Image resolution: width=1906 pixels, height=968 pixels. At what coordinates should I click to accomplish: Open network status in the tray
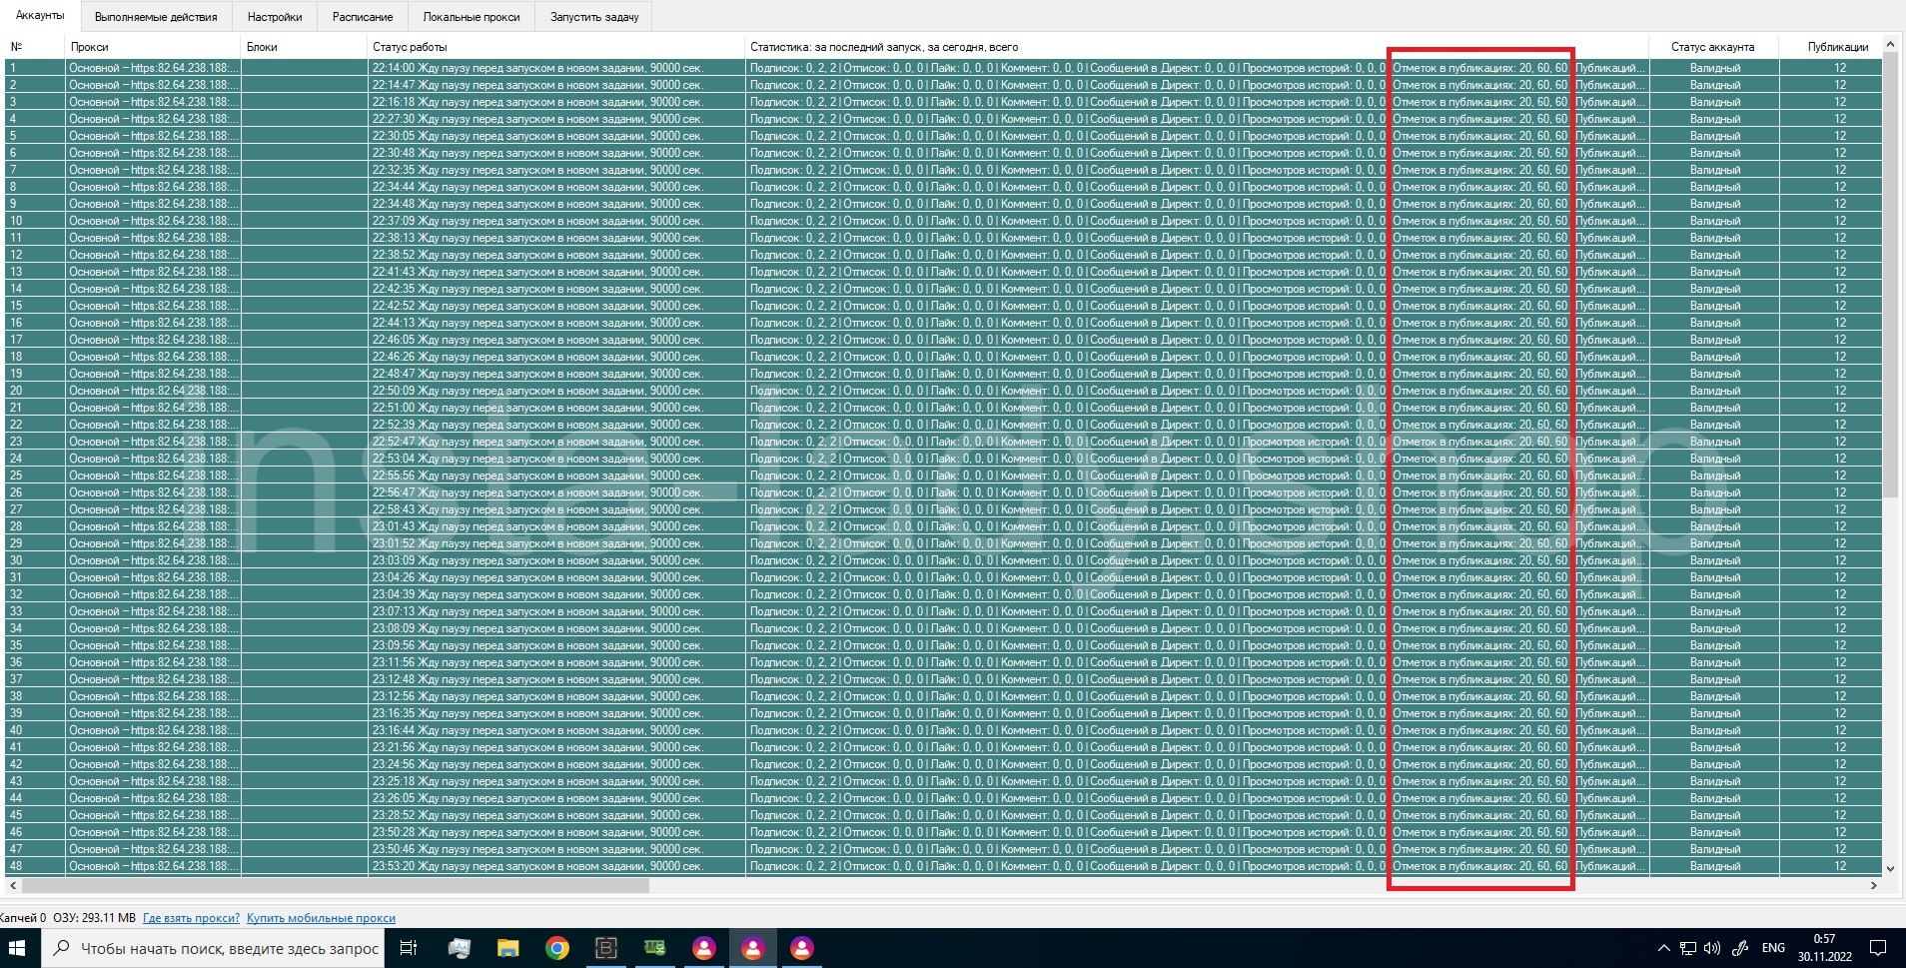pyautogui.click(x=1688, y=948)
